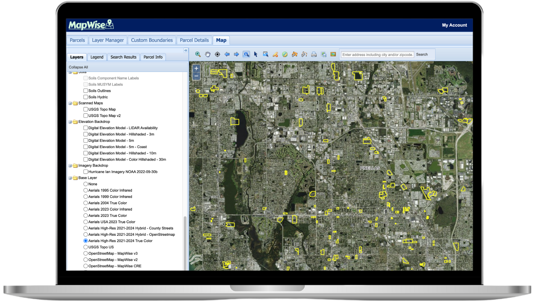Image resolution: width=535 pixels, height=301 pixels.
Task: Activate the measure area ruler tool
Action: coord(294,54)
